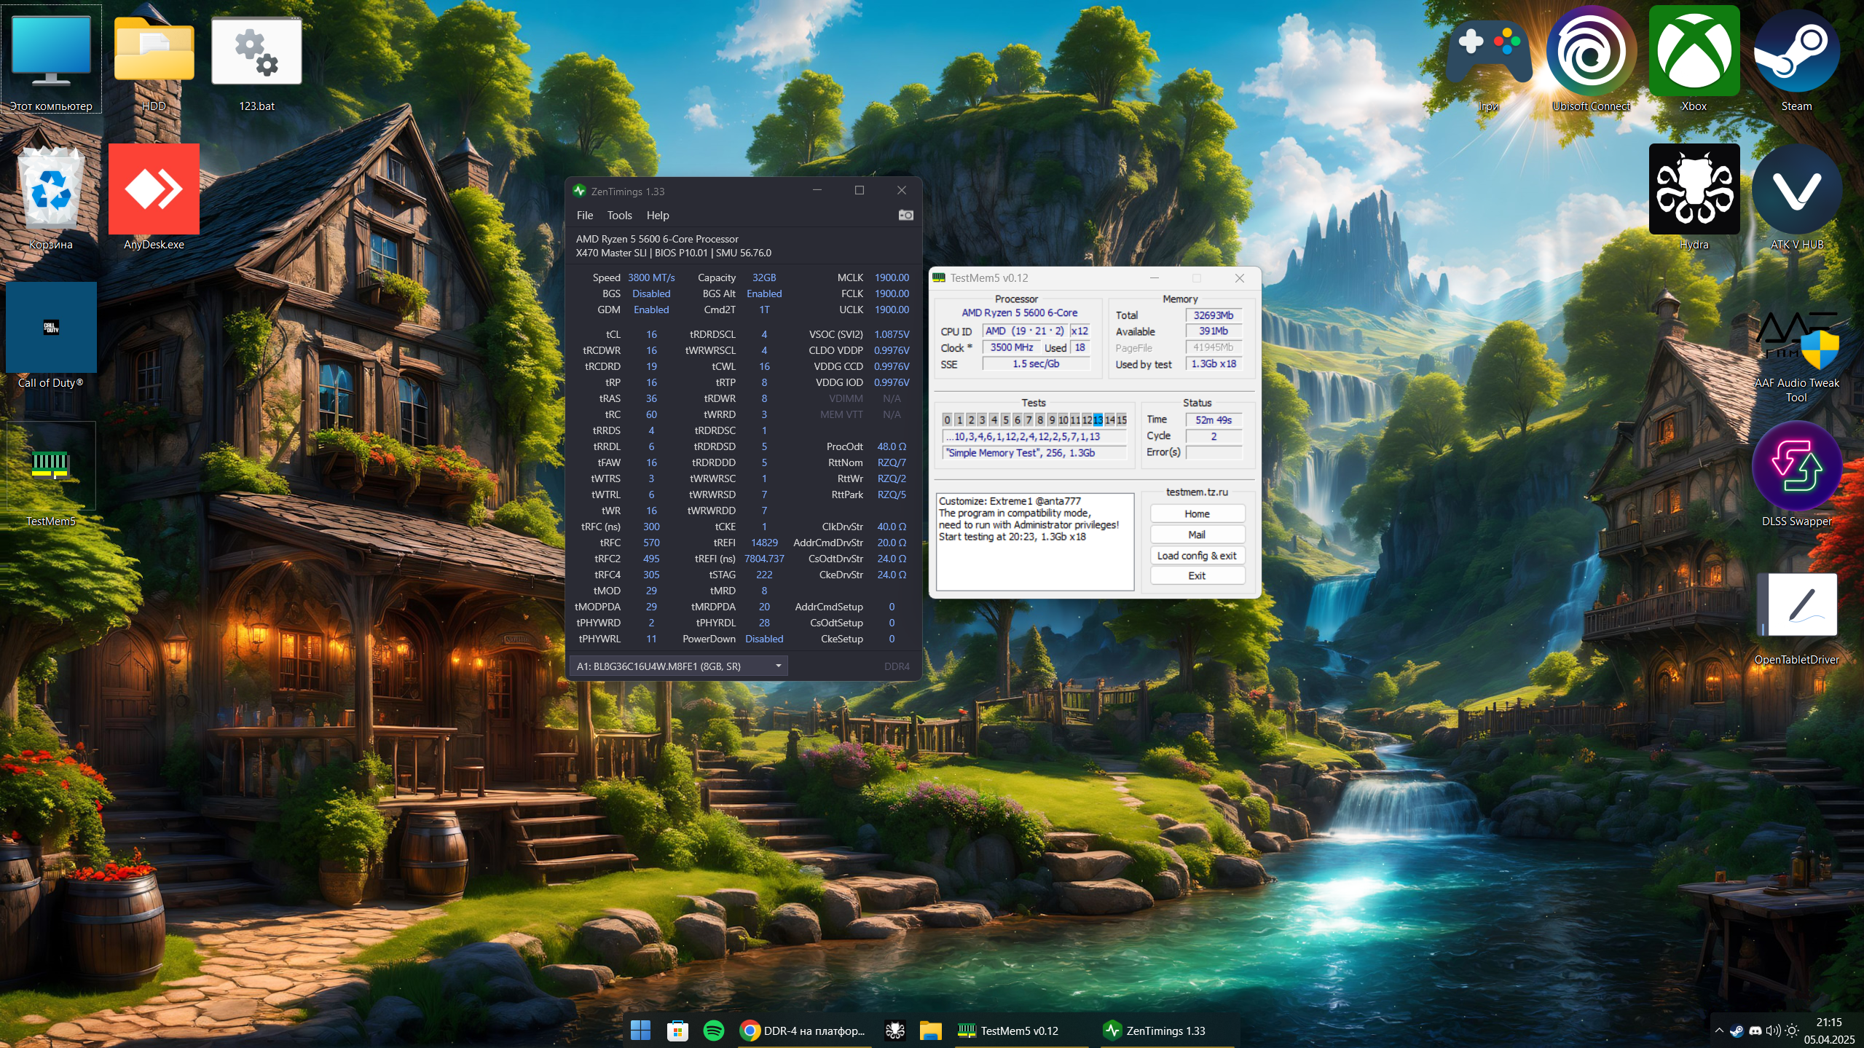
Task: Open the ATK V HUB desktop icon
Action: [1796, 189]
